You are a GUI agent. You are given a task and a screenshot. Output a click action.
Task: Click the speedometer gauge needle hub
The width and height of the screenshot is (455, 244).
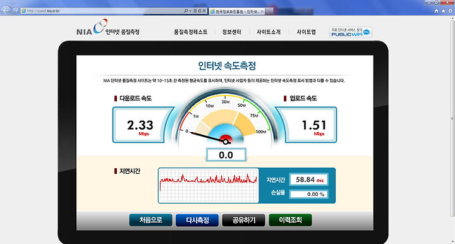226,142
